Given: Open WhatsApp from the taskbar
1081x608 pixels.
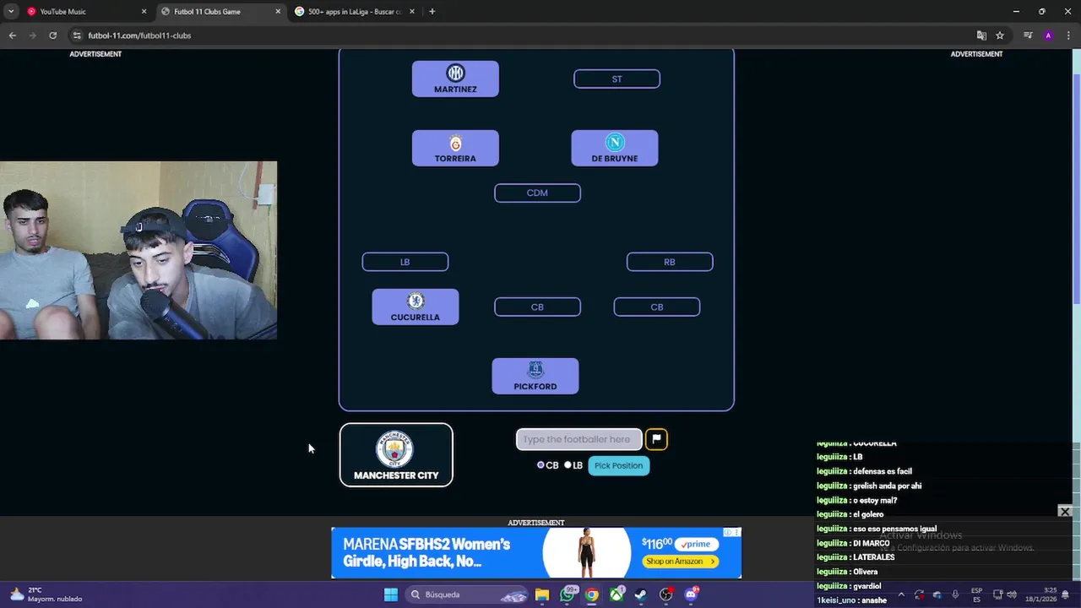Looking at the screenshot, I should (x=568, y=594).
